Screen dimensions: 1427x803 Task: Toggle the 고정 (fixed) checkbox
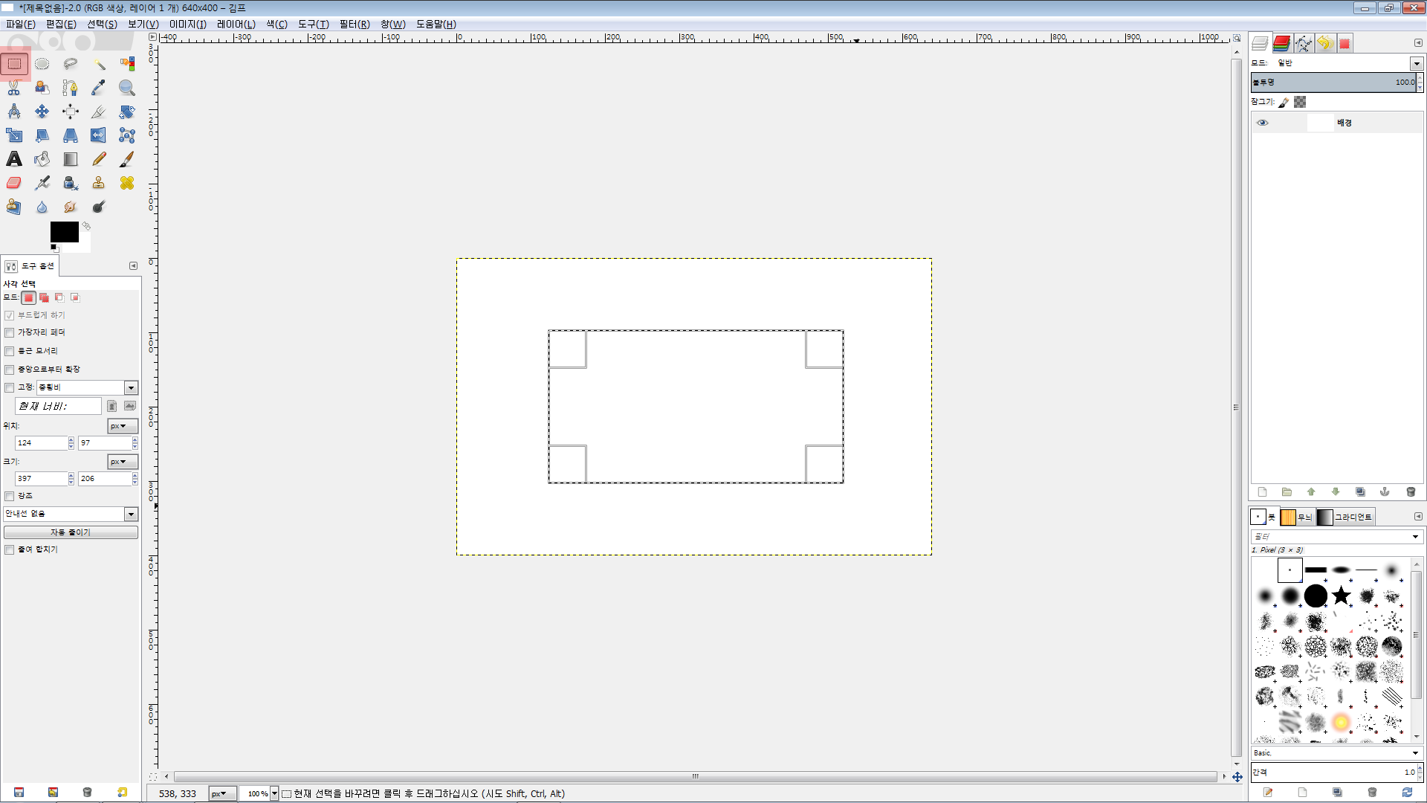pos(10,388)
